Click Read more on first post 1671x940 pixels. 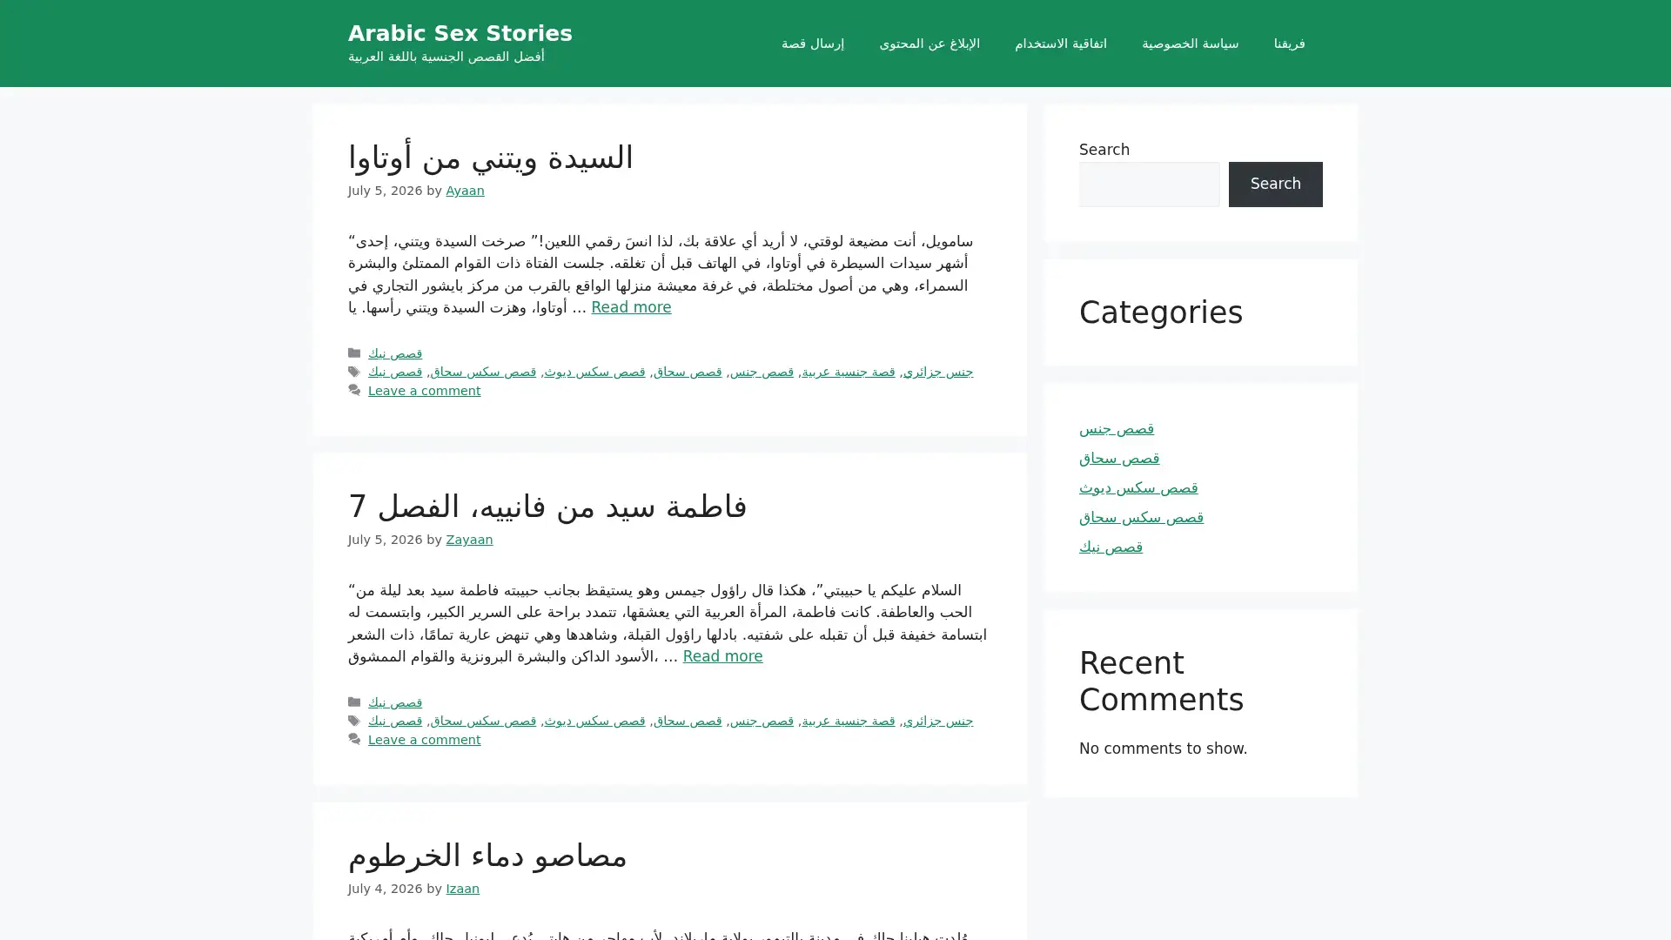(x=631, y=307)
